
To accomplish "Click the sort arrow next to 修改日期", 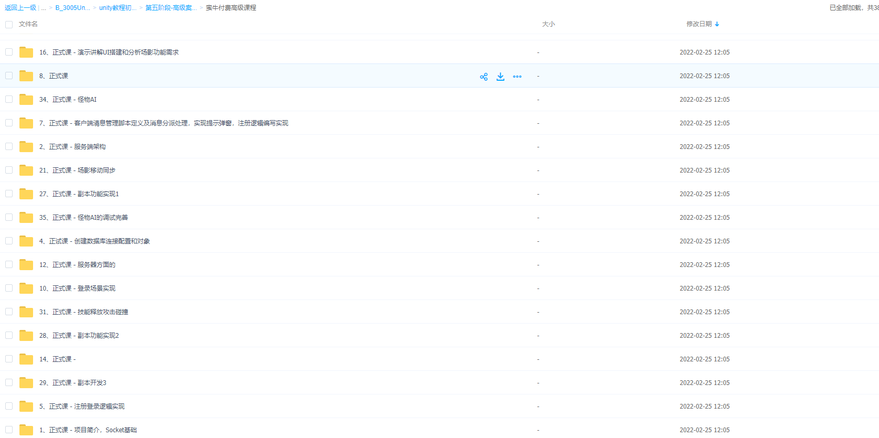I will coord(717,24).
